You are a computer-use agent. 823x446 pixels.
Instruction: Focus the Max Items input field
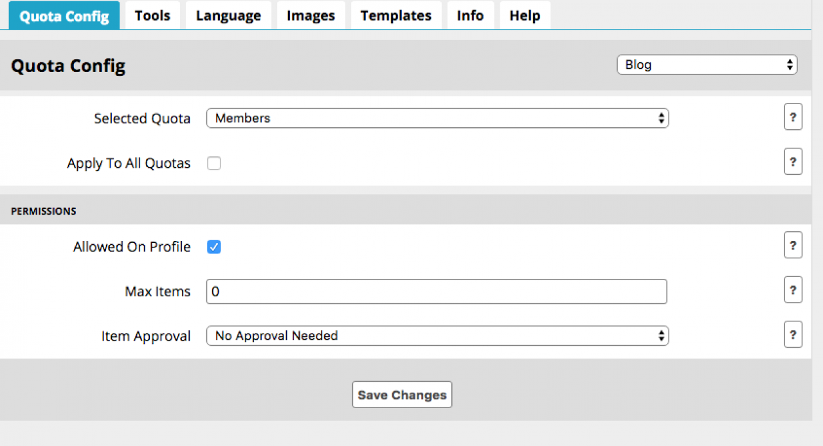(436, 291)
